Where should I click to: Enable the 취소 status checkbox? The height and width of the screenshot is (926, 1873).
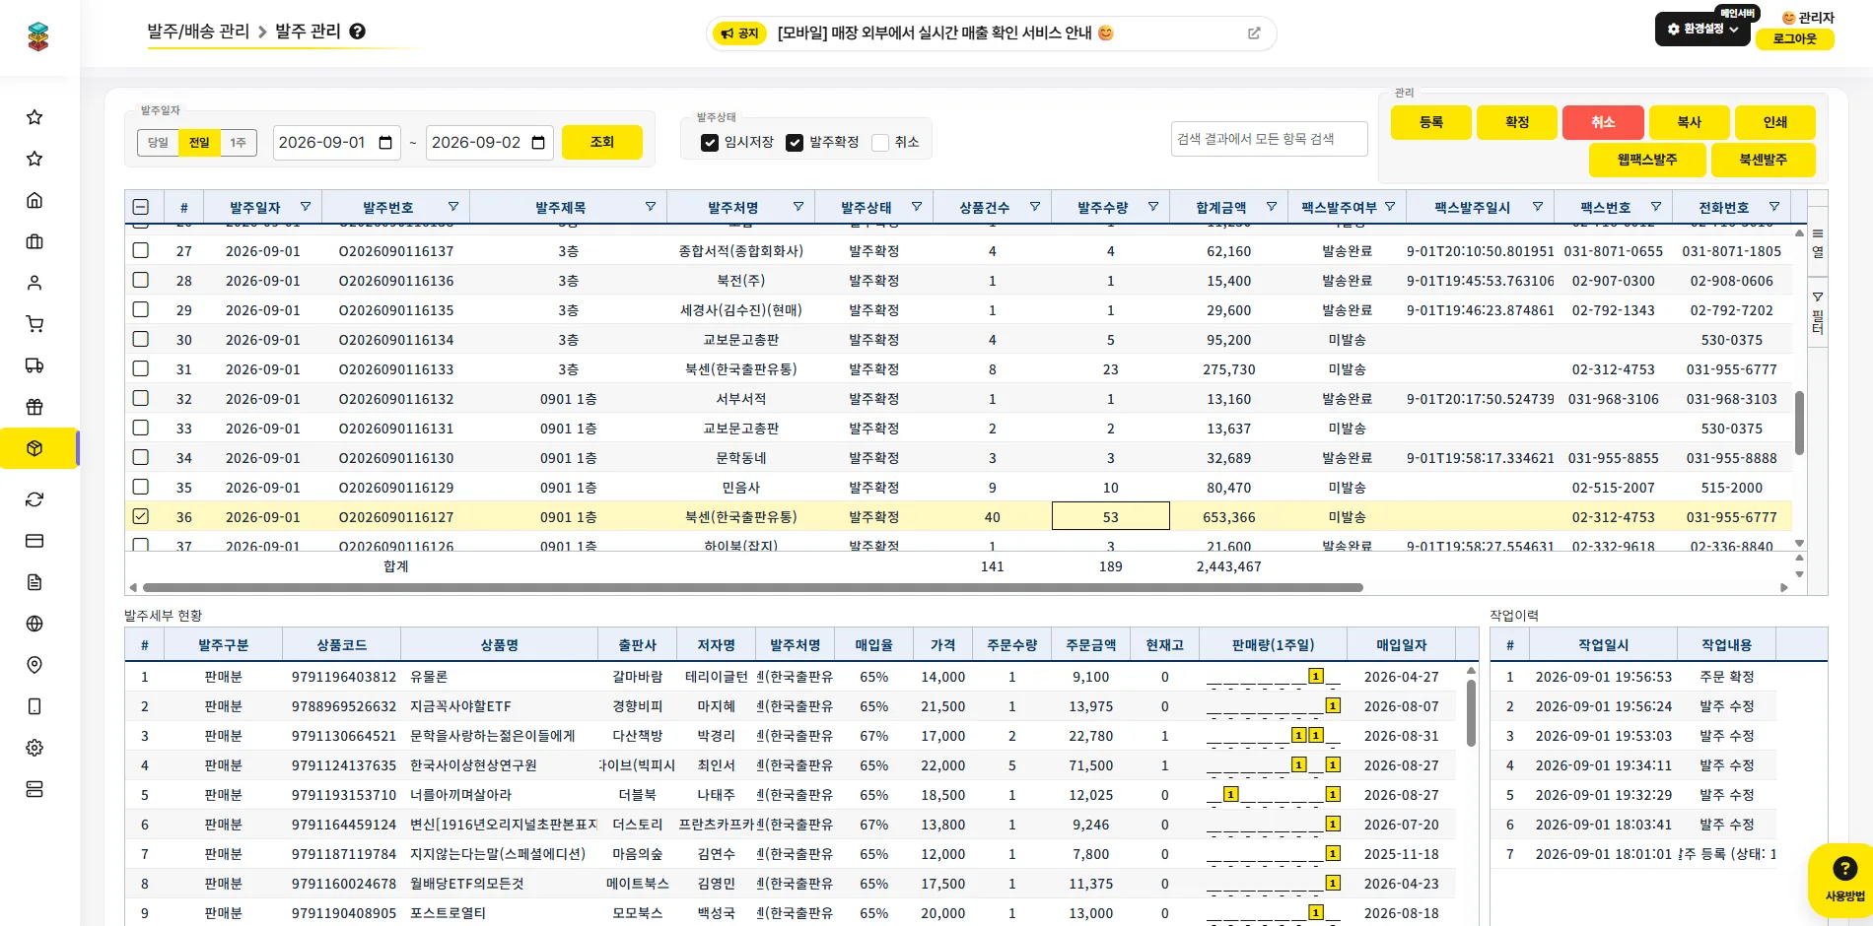(x=880, y=143)
